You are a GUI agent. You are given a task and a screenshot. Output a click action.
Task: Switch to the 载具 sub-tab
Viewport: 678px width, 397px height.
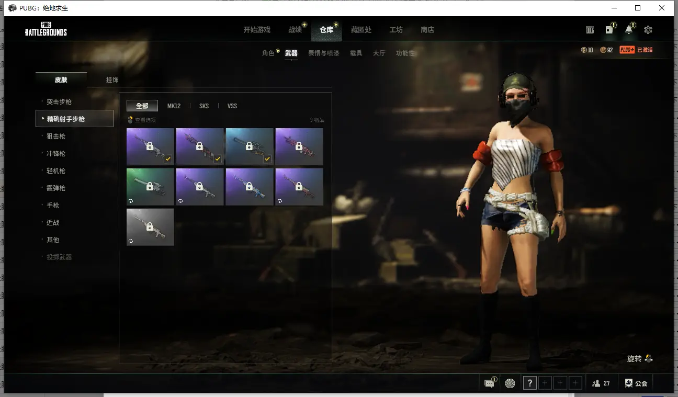coord(356,53)
